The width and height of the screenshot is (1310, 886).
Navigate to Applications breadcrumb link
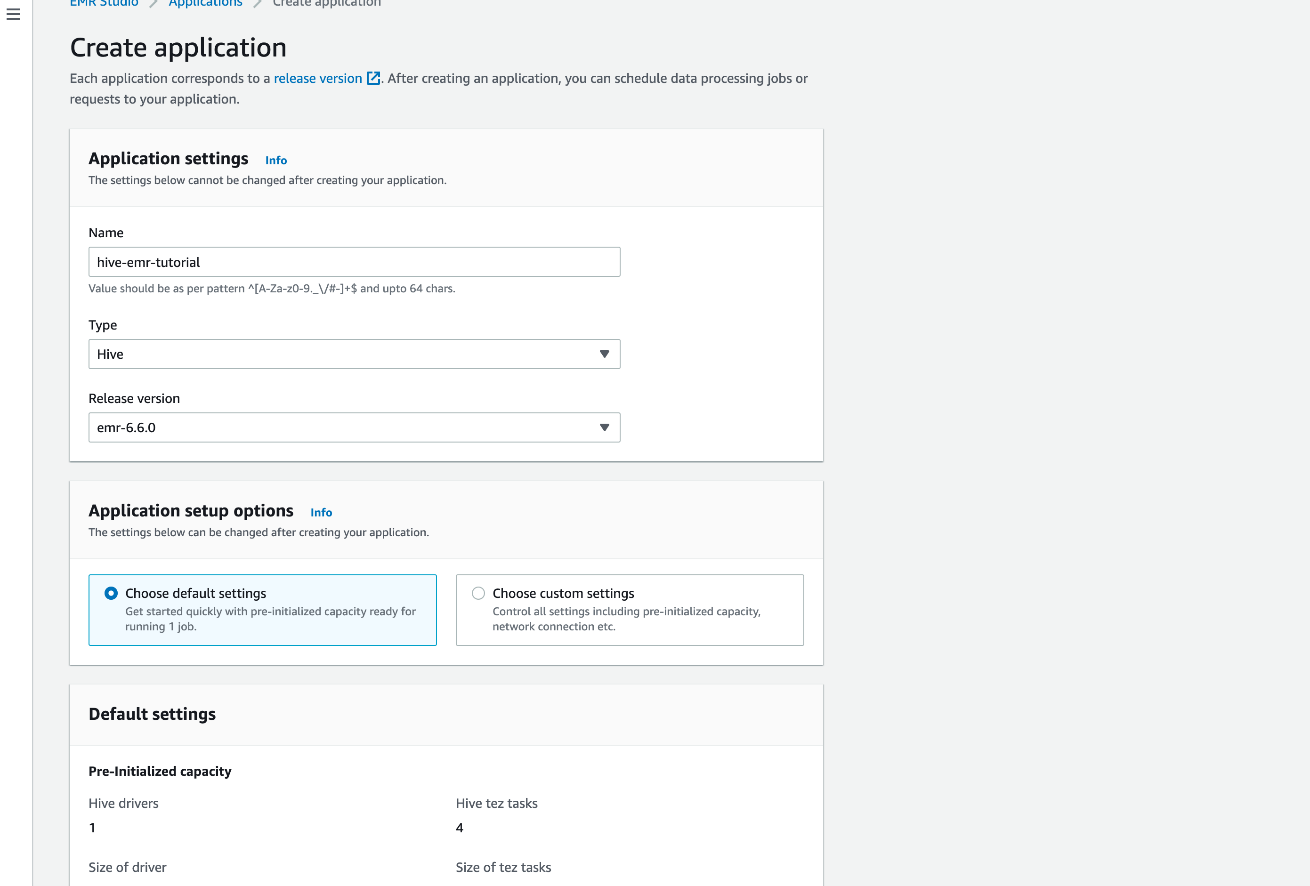205,3
